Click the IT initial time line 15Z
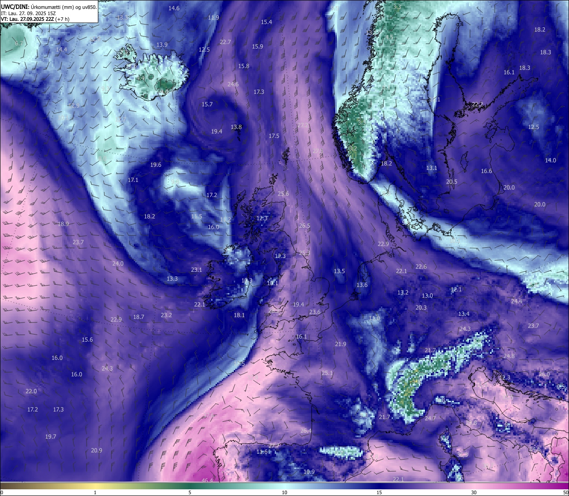The height and width of the screenshot is (496, 569). pos(28,13)
